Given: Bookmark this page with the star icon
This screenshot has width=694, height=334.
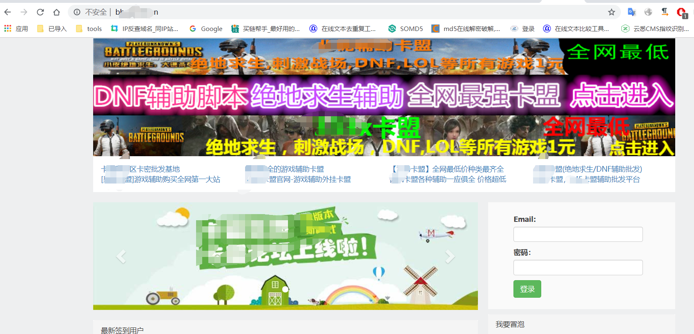Looking at the screenshot, I should (x=611, y=12).
